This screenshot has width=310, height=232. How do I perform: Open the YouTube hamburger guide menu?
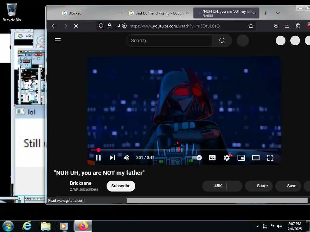[58, 40]
